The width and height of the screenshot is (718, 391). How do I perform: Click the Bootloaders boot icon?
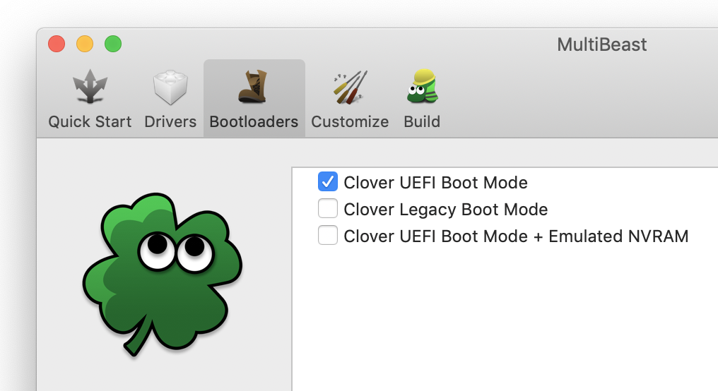click(253, 86)
